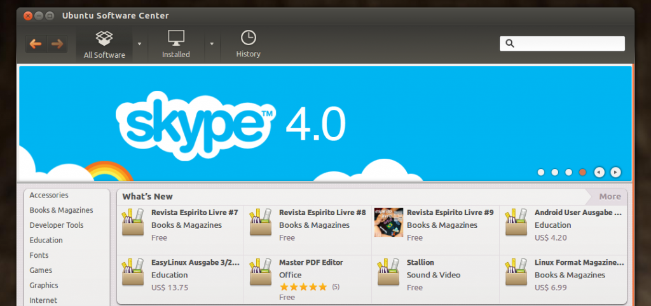Click the More button in What's New
Image resolution: width=651 pixels, height=306 pixels.
point(609,196)
